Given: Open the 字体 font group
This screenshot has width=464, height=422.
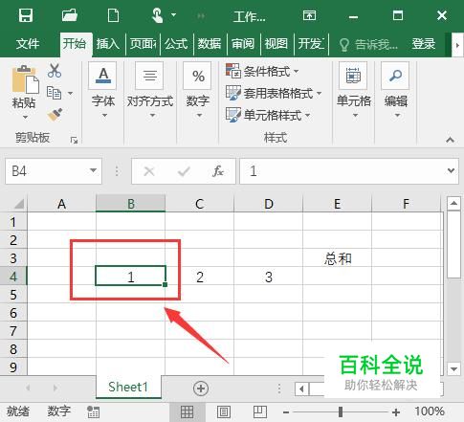Looking at the screenshot, I should [103, 90].
